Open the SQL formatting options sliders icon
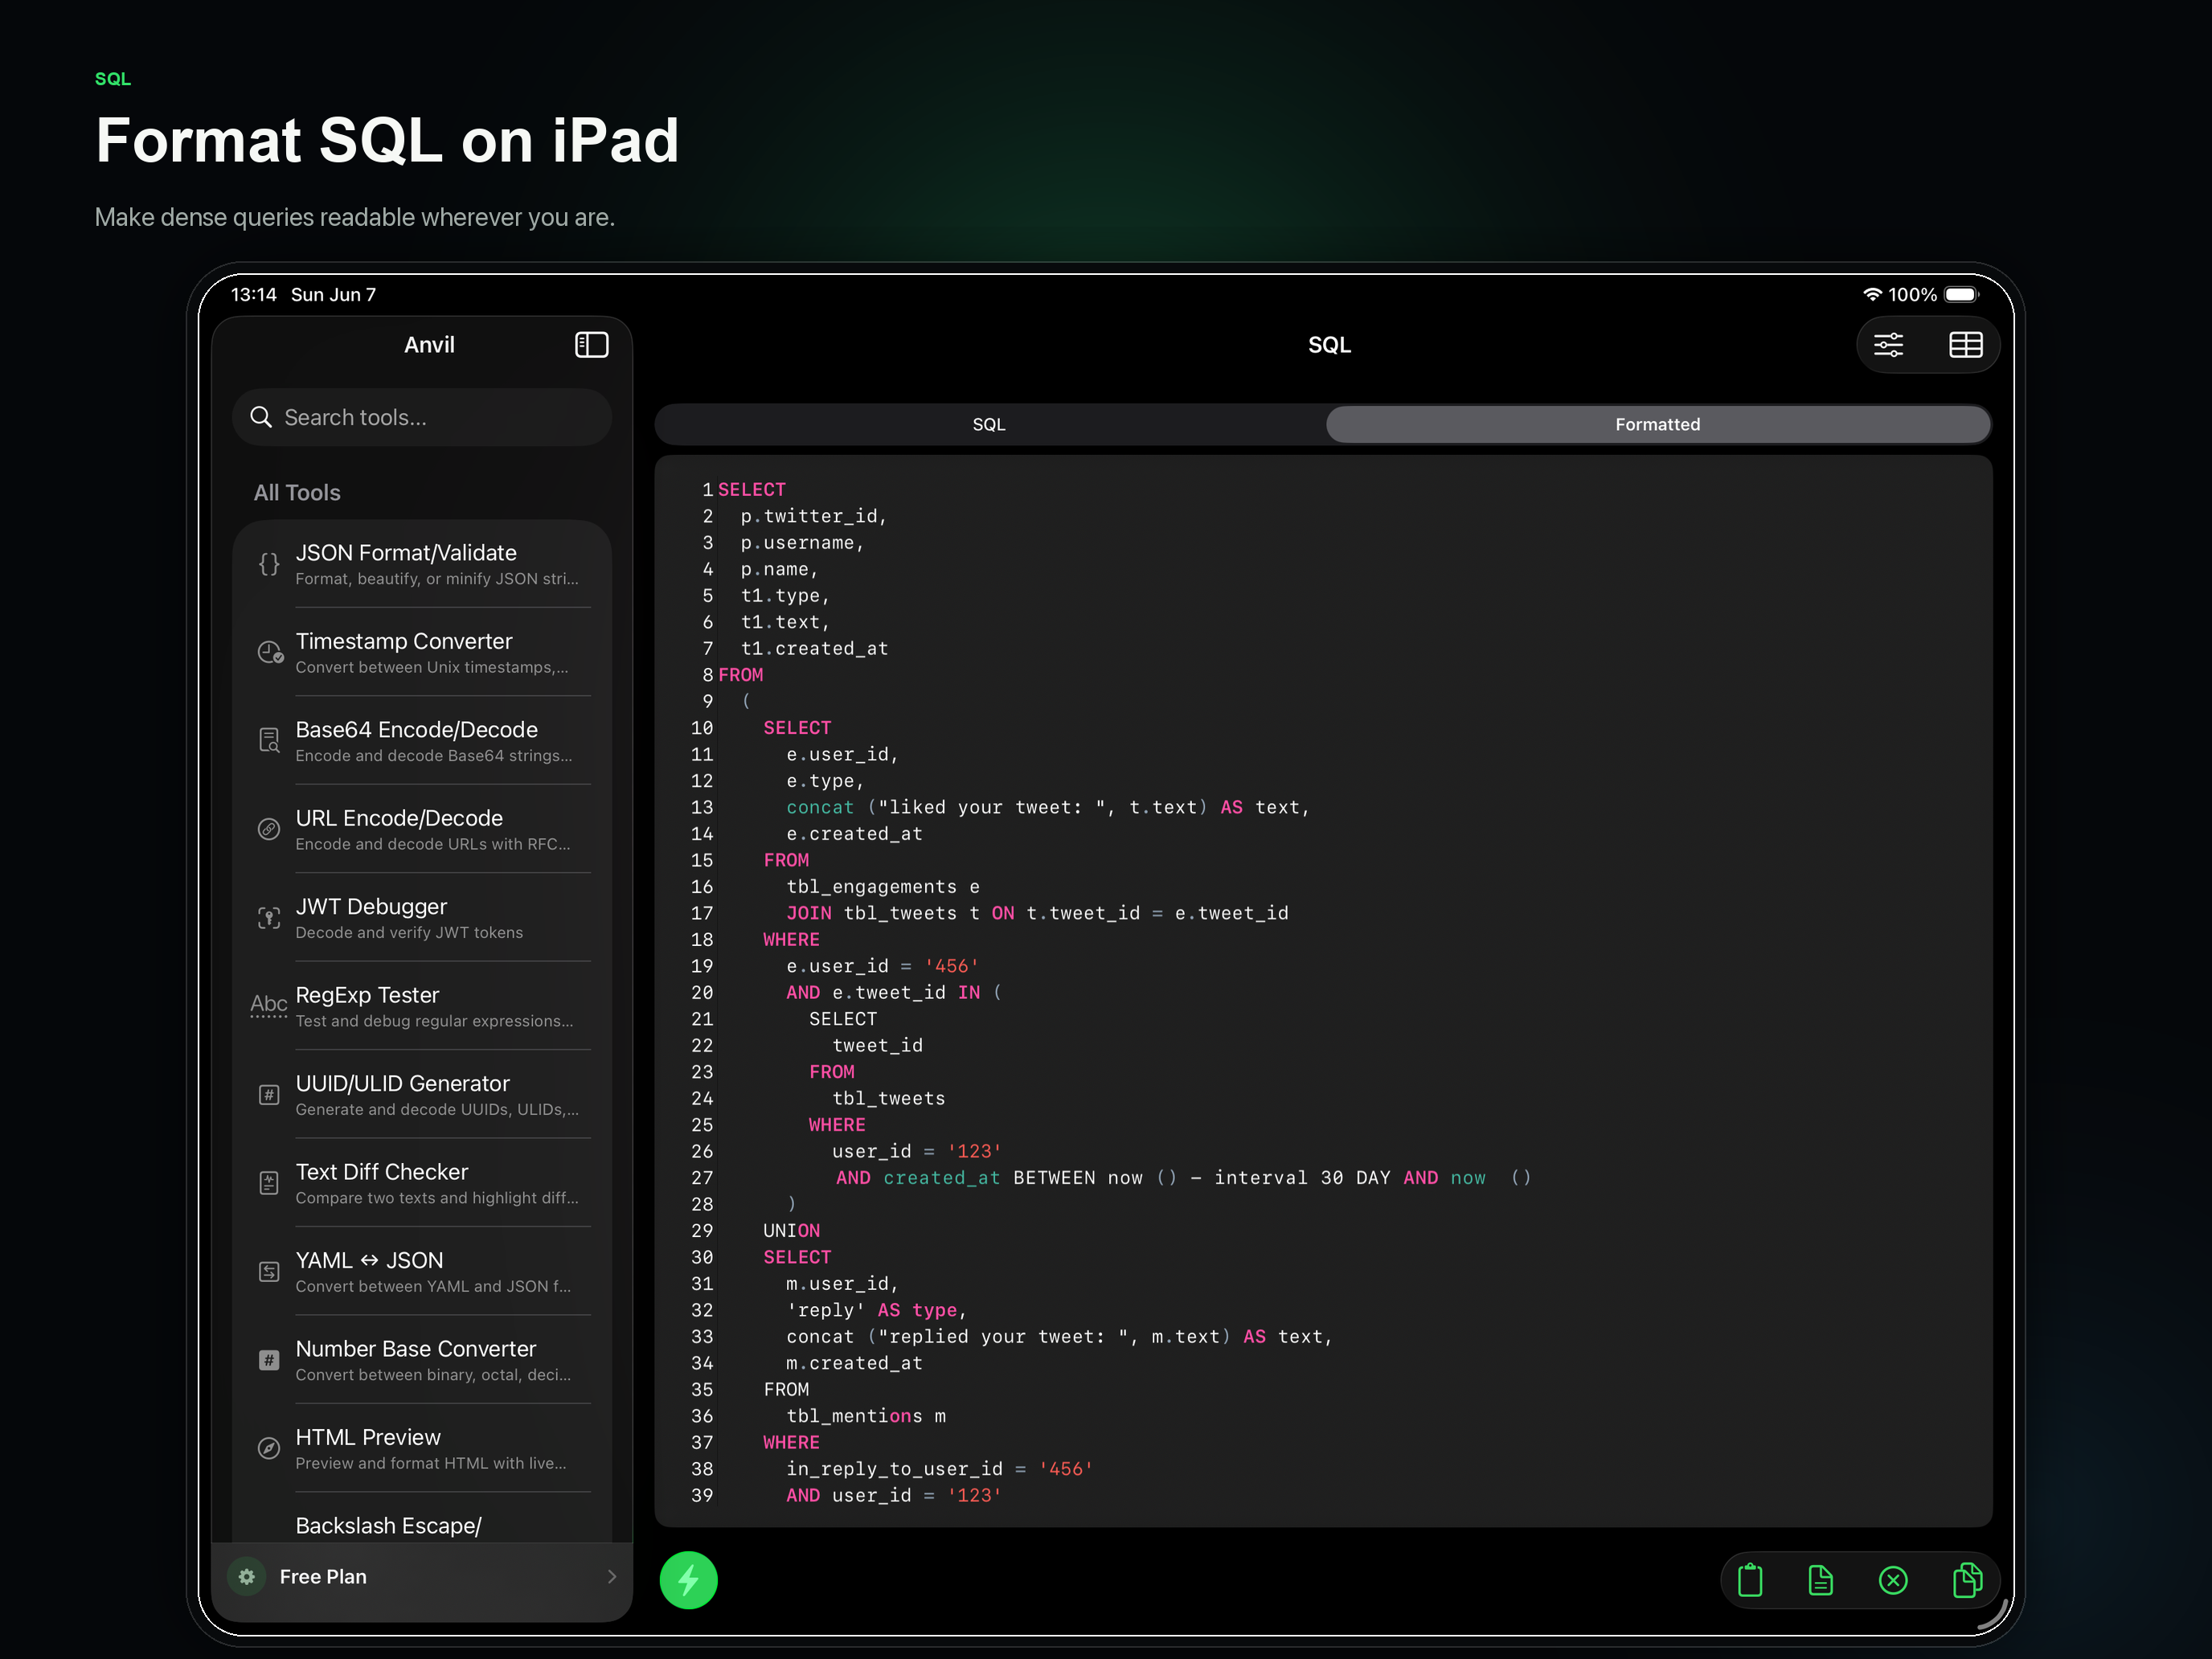Viewport: 2212px width, 1659px height. point(1888,345)
